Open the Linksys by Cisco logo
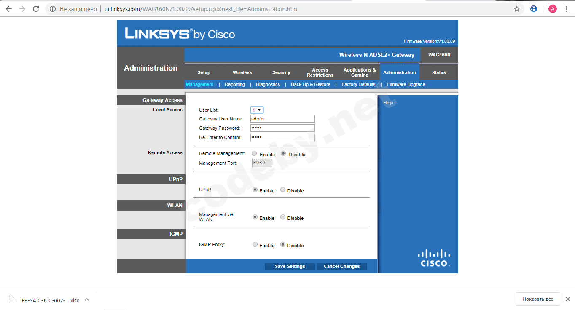Screen dimensions: 575x310 coord(180,34)
